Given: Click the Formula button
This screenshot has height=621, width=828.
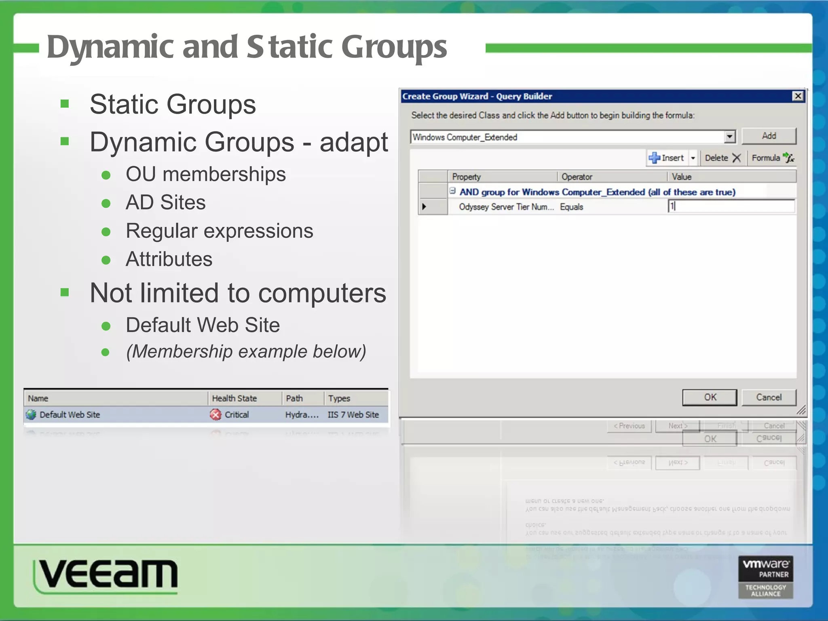Looking at the screenshot, I should (773, 158).
